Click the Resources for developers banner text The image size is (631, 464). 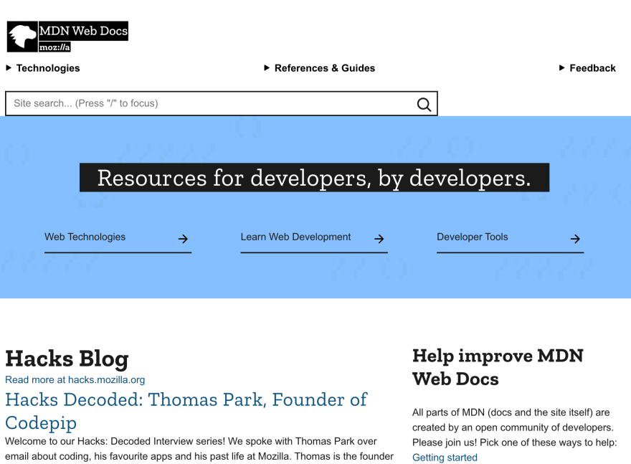[314, 177]
